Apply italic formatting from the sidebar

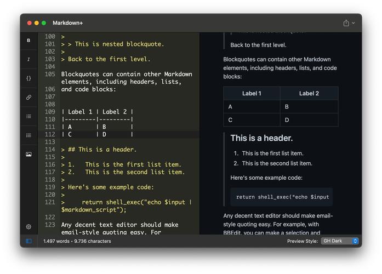click(x=28, y=59)
